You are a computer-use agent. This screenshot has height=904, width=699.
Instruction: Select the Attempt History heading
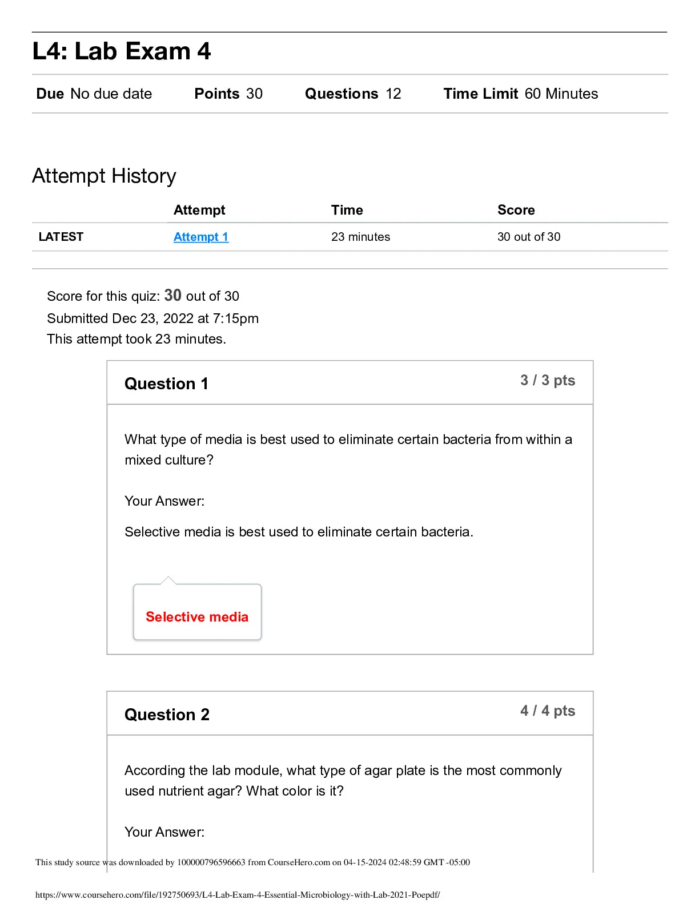pyautogui.click(x=105, y=176)
